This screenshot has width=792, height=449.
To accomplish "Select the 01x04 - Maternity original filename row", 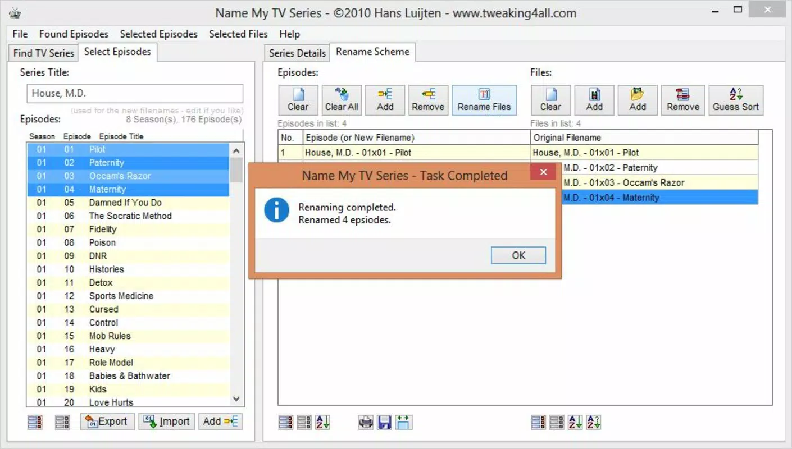I will tap(659, 198).
